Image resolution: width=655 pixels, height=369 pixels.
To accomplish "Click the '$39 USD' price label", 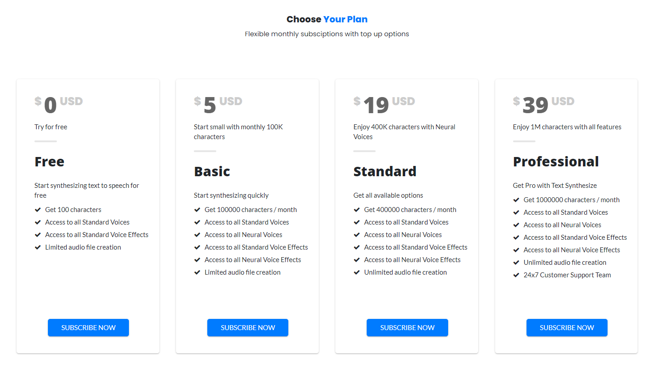I will pos(544,104).
